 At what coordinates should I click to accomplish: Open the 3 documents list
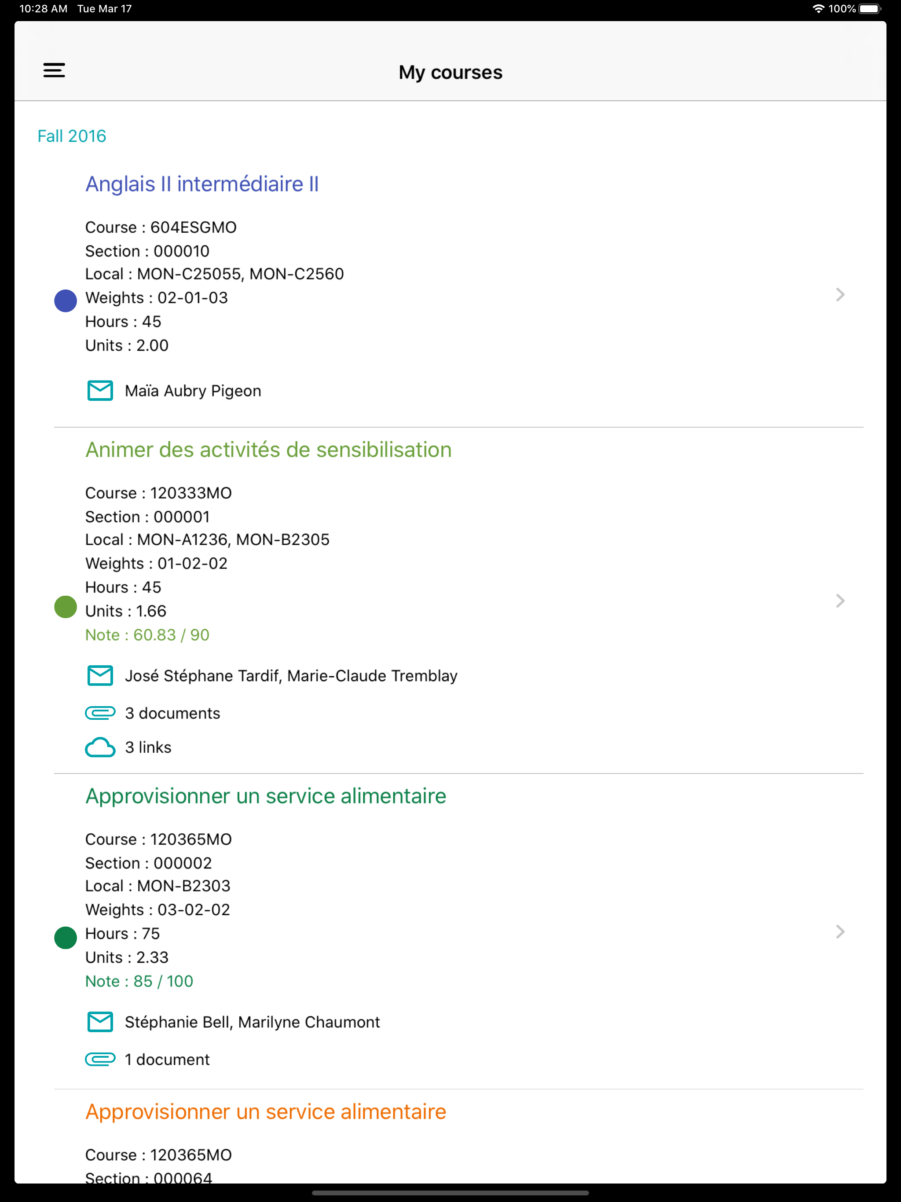click(172, 713)
